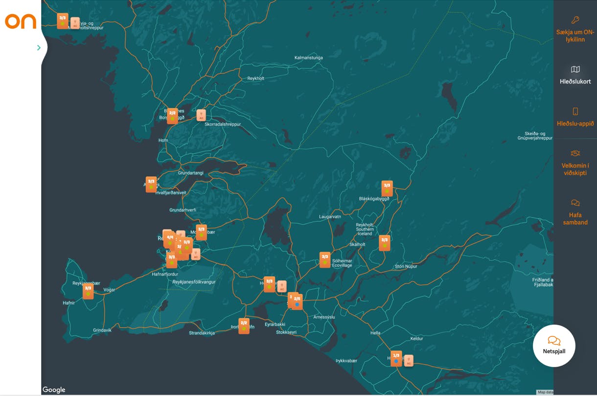The height and width of the screenshot is (396, 597).
Task: Open the Netspjall chat button
Action: pos(554,345)
